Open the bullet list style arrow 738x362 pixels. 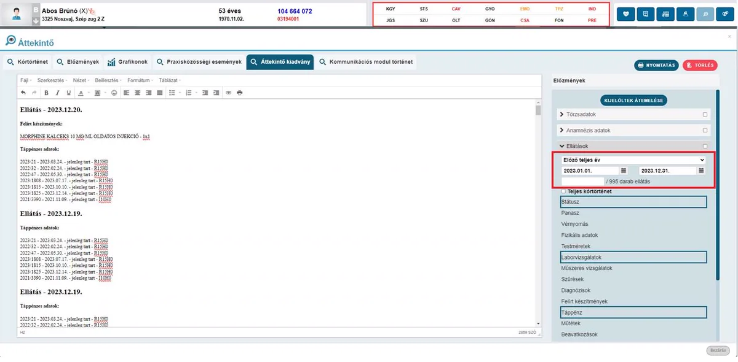[179, 93]
